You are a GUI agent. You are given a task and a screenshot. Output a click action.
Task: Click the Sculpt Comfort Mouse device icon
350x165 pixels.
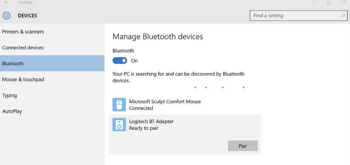tap(119, 104)
